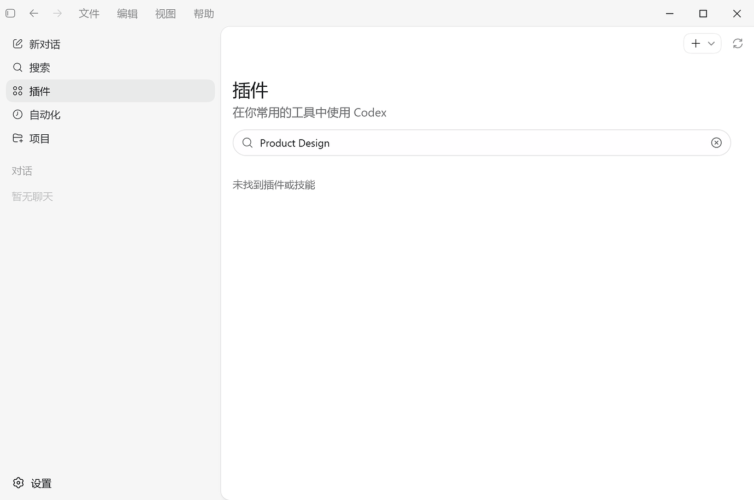The height and width of the screenshot is (500, 754).
Task: Open the 视图 menu
Action: point(166,14)
